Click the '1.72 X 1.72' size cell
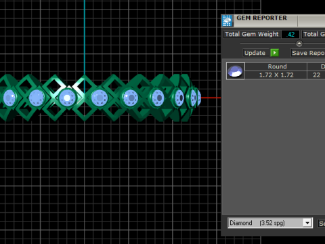Image resolution: width=325 pixels, height=244 pixels. (276, 75)
